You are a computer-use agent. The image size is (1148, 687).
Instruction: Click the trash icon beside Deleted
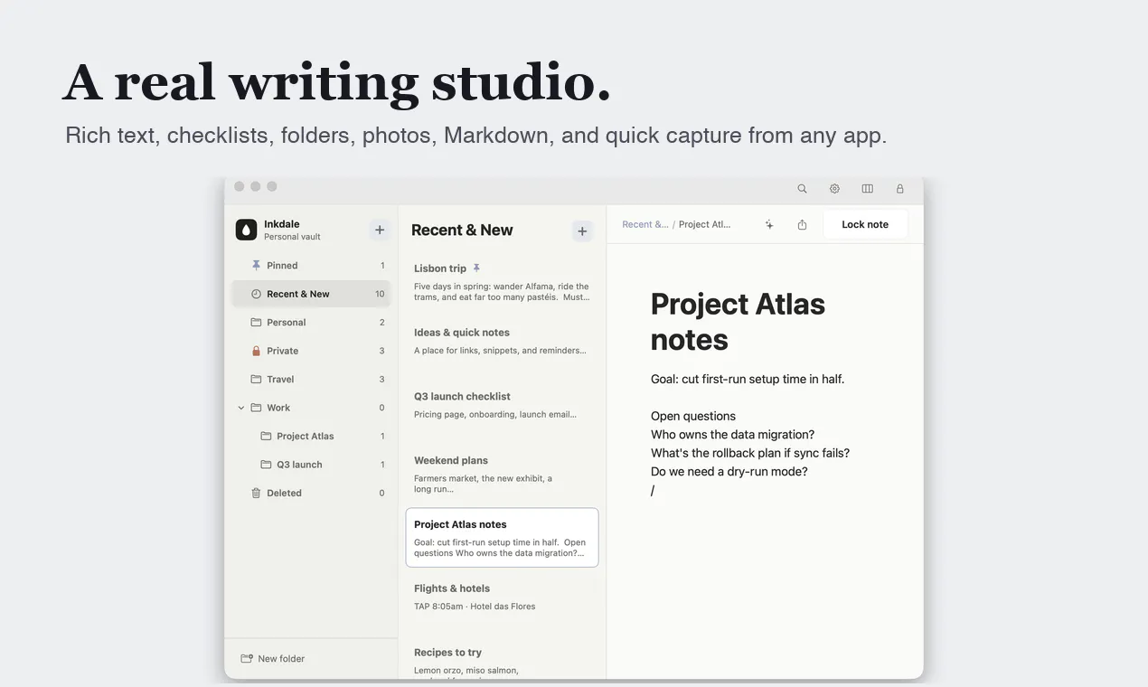(256, 494)
